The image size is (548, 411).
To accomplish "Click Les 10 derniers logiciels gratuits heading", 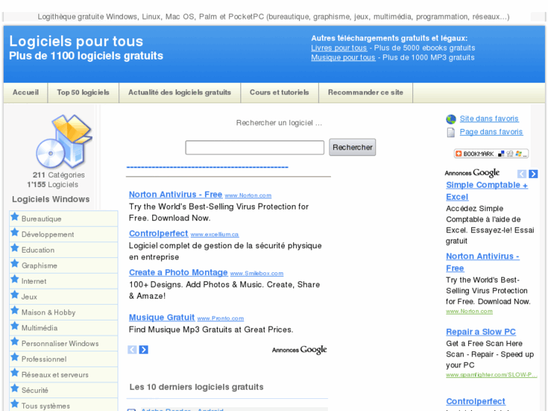I will click(197, 387).
